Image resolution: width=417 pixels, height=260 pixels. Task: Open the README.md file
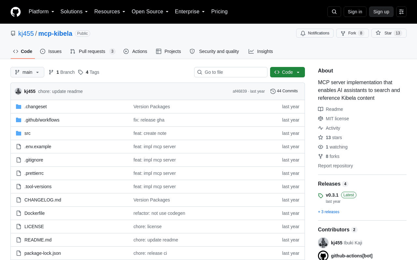pos(38,240)
